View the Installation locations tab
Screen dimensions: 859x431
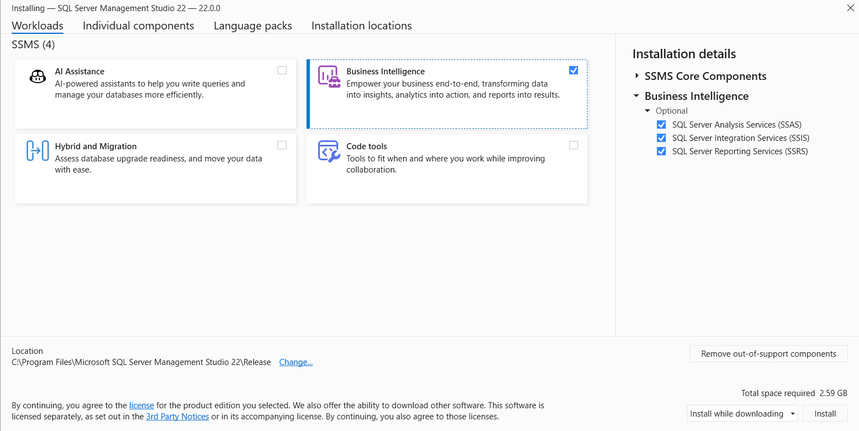[361, 26]
